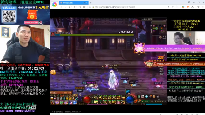Screen dimensions: 205x115
Task: Restore closed tab with the undo arrow
Action: pos(80,7)
